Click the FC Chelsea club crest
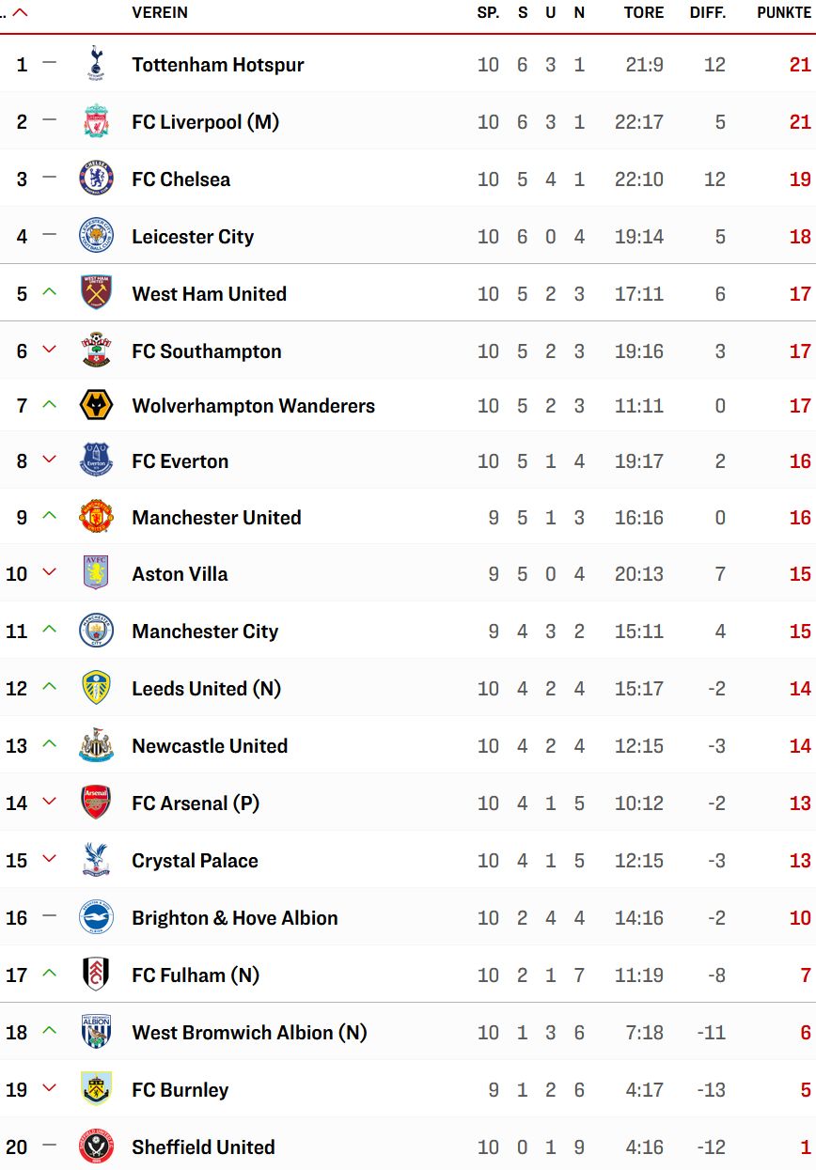This screenshot has width=816, height=1170. (x=96, y=179)
